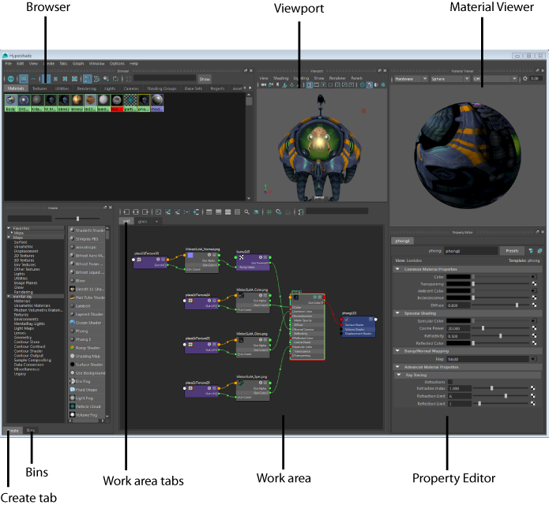Viewport: 549px width, 505px height.
Task: Collapse the Common Material Properties section
Action: pos(397,269)
